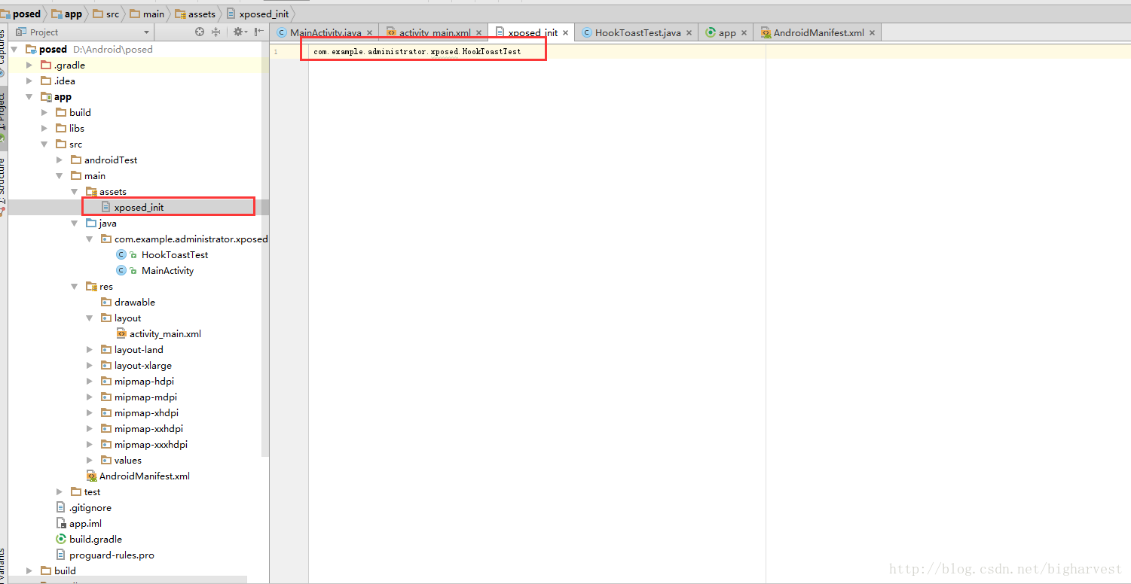Close the MainActivity.java tab
Screen dimensions: 1131x584
[x=369, y=33]
